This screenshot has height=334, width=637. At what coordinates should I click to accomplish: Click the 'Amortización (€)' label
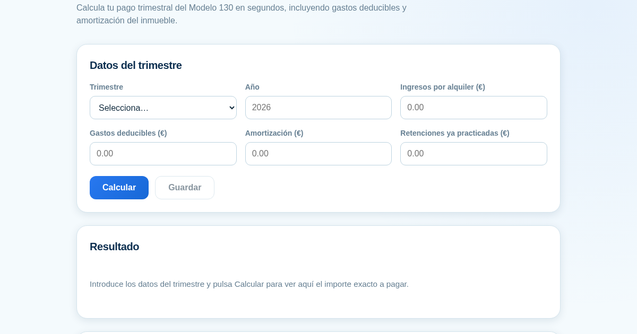274,133
